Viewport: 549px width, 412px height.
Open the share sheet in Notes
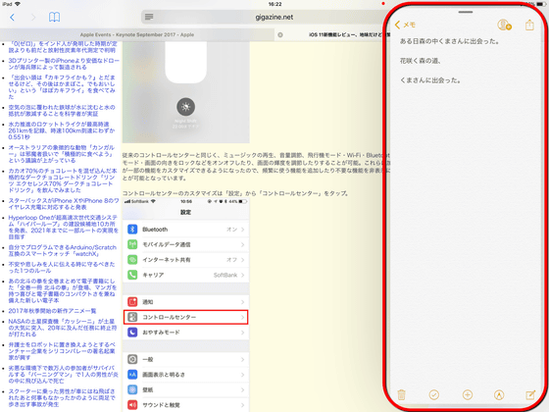[x=529, y=25]
